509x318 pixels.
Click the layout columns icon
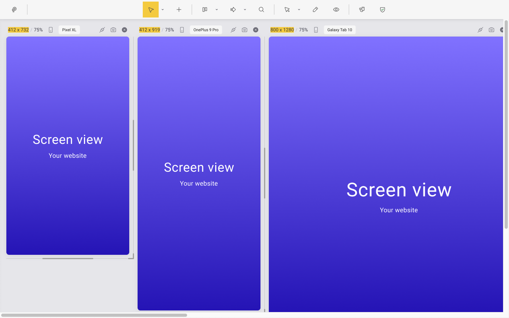coord(205,10)
